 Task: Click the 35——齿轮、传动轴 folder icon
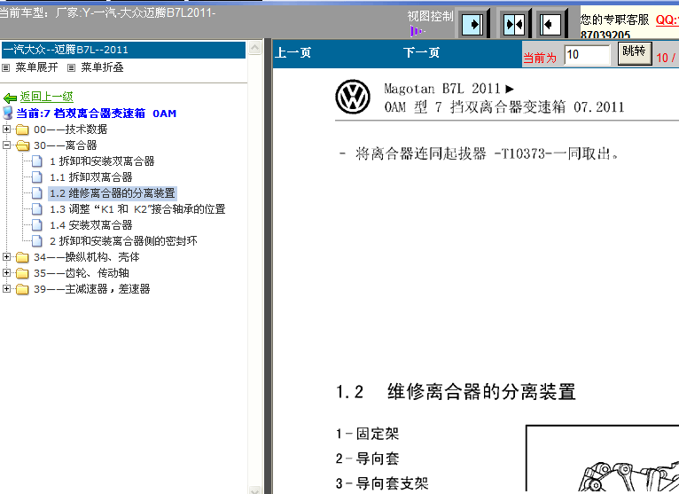tap(22, 273)
